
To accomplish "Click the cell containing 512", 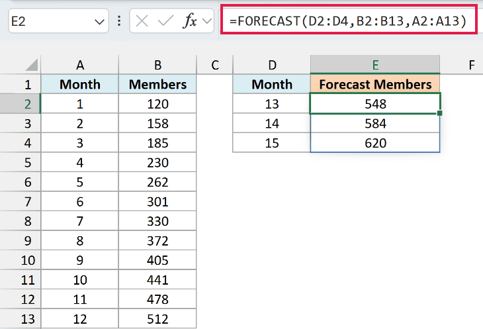I will (x=157, y=319).
